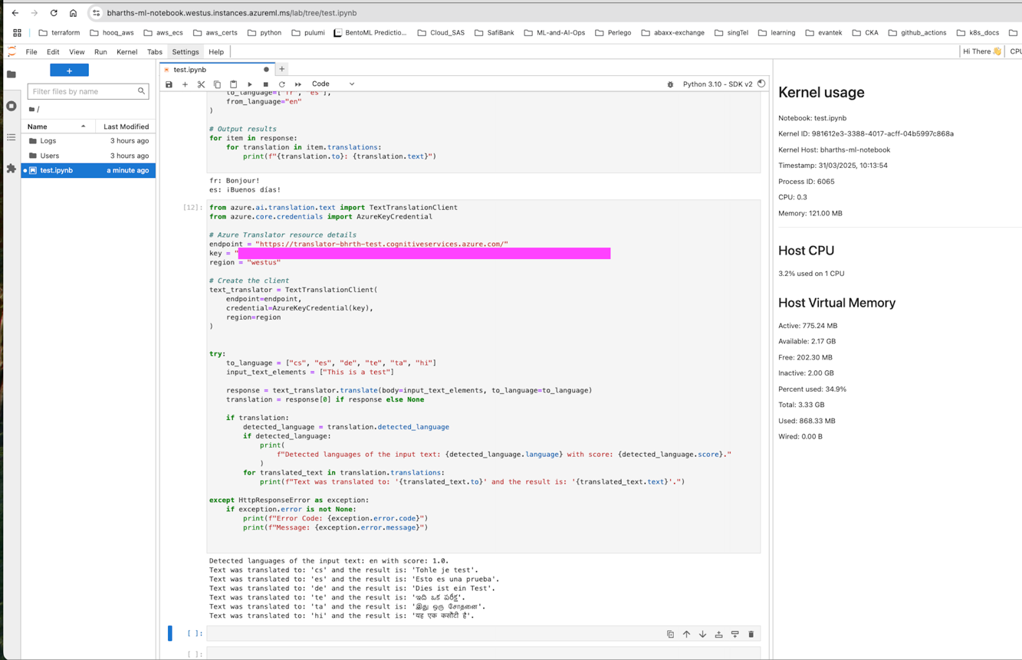Sort the file list by the Last Modified column
Image resolution: width=1022 pixels, height=660 pixels.
click(x=126, y=126)
